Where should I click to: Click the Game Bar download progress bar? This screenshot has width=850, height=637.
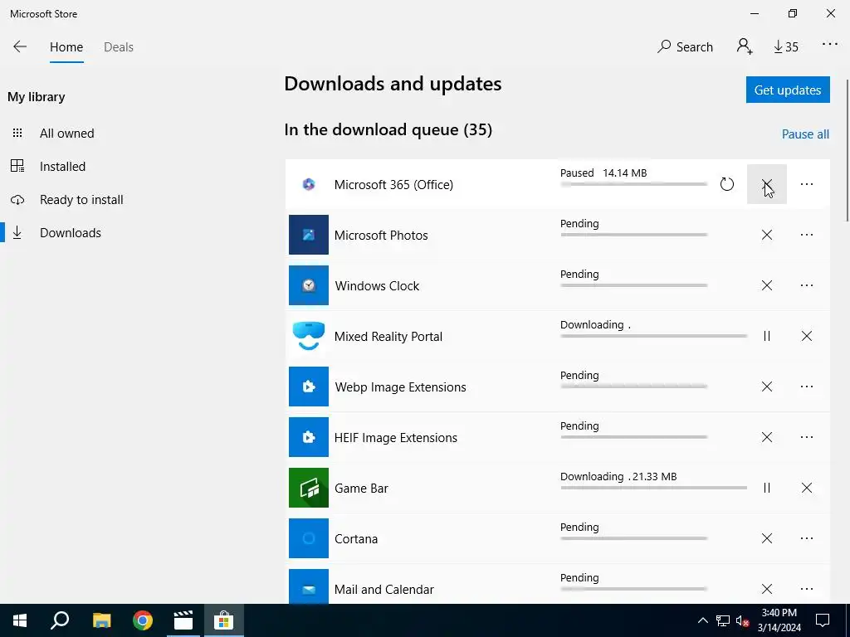(654, 488)
